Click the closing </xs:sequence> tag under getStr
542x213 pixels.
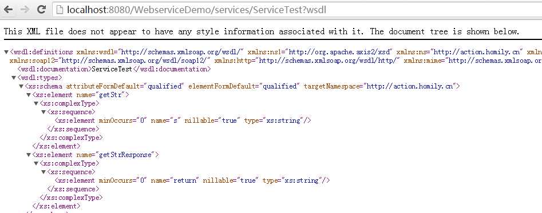point(73,129)
